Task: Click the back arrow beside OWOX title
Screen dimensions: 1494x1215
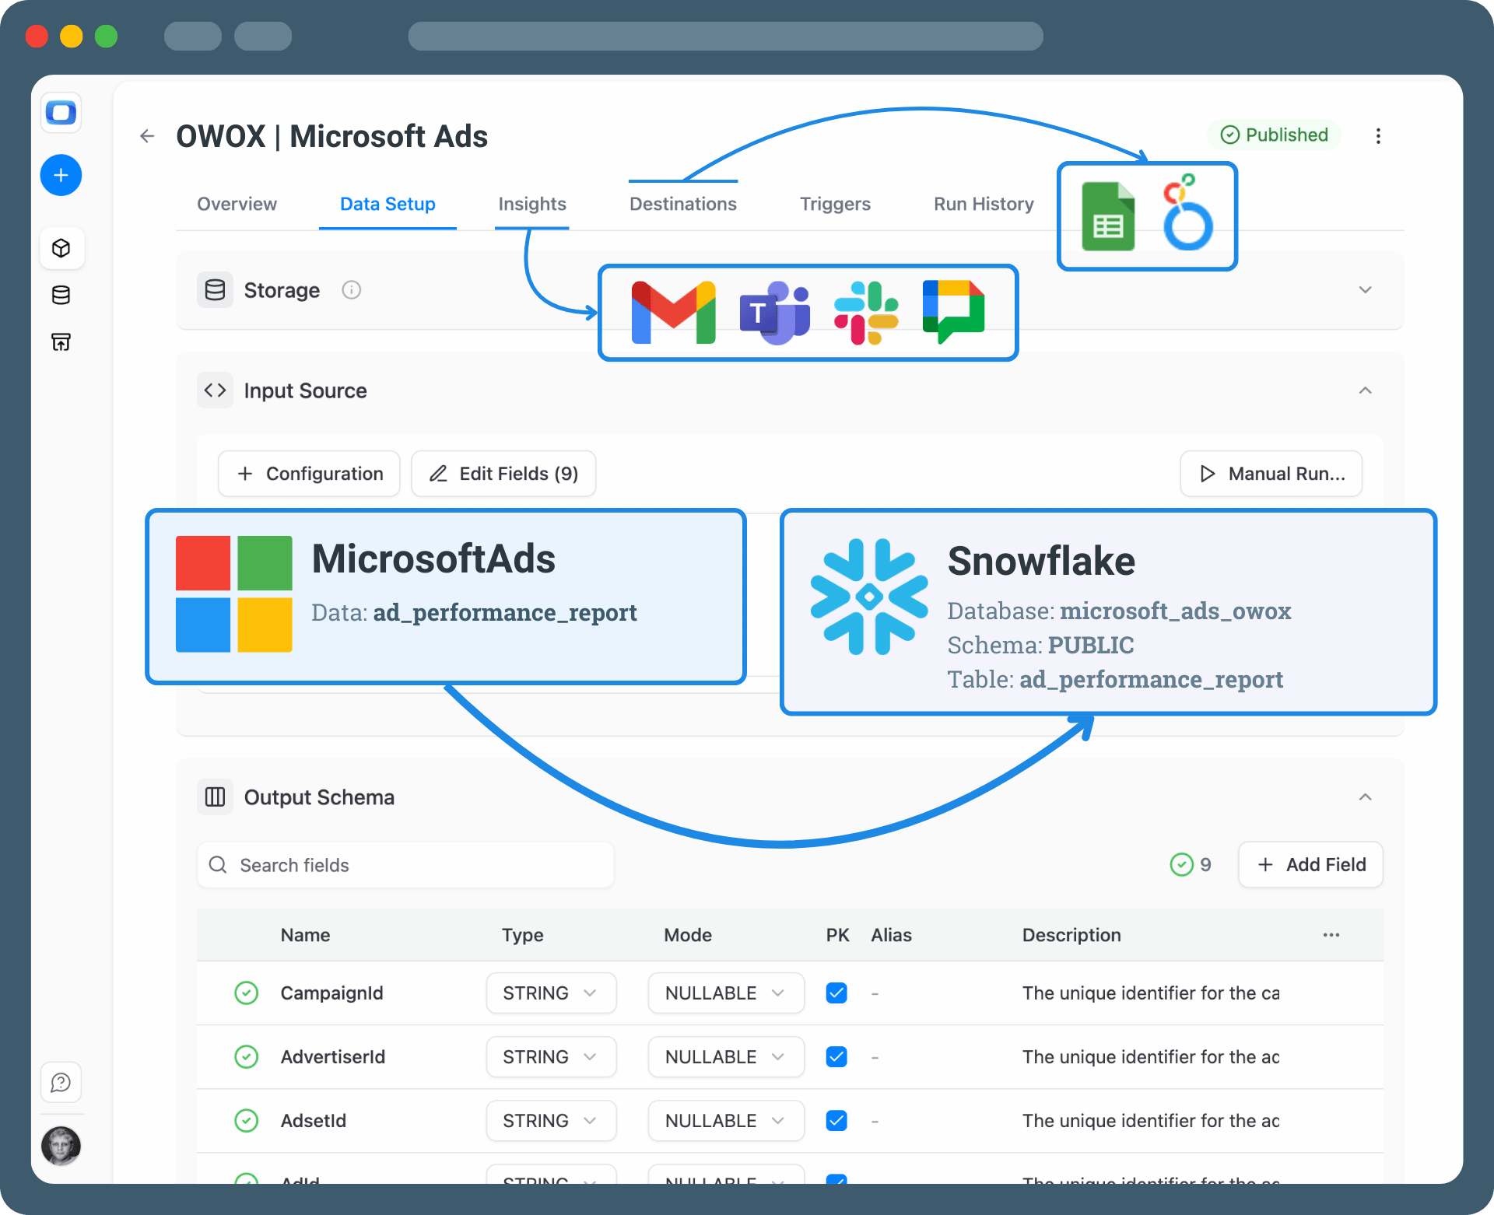Action: coord(147,136)
